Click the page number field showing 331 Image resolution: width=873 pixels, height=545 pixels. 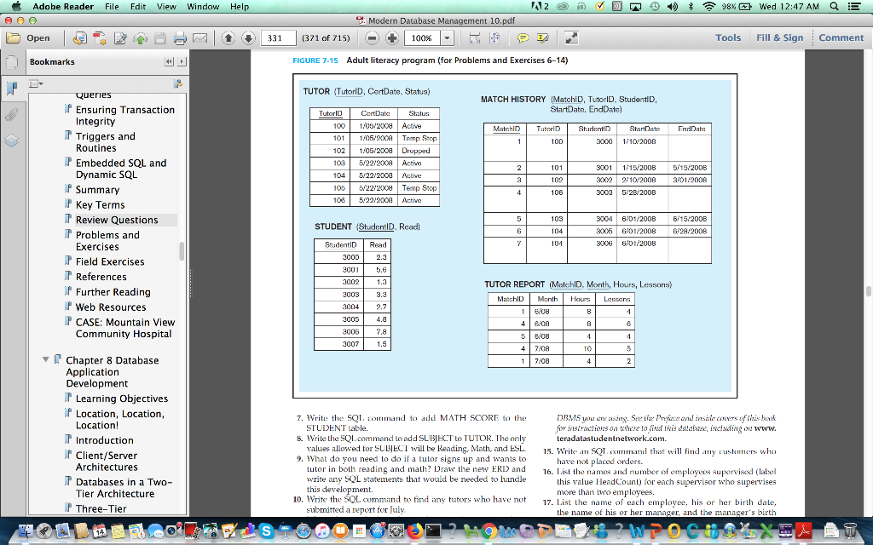(x=280, y=37)
